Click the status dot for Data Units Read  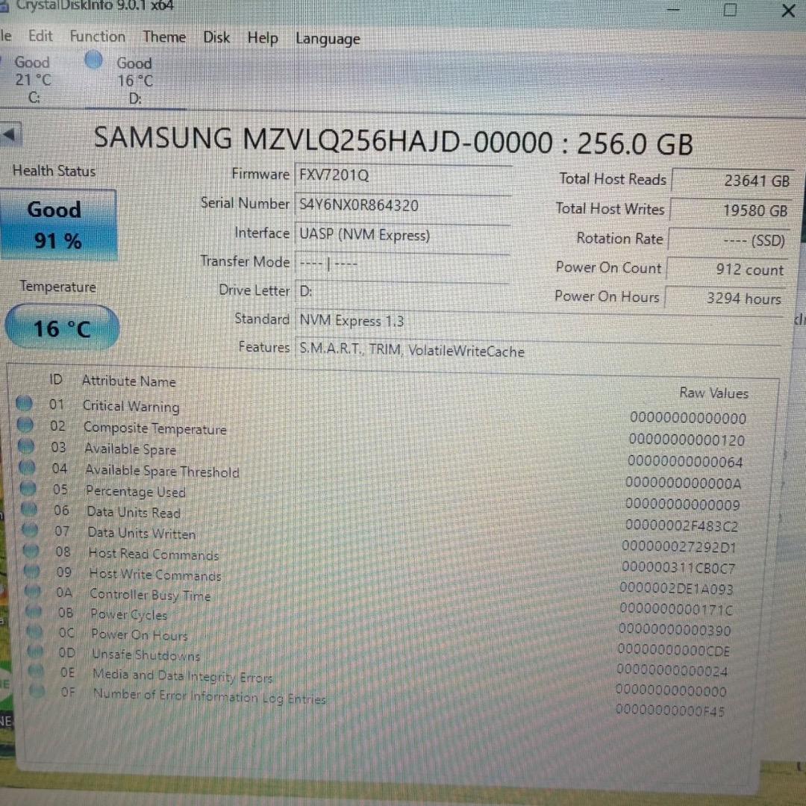pos(29,509)
